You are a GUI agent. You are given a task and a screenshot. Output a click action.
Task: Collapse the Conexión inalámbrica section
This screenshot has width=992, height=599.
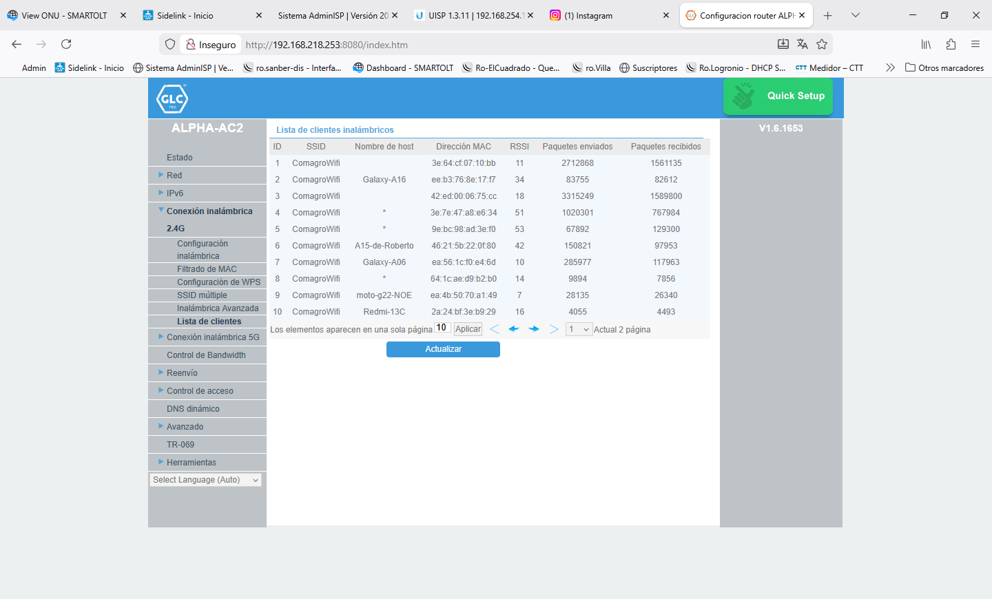pyautogui.click(x=209, y=211)
